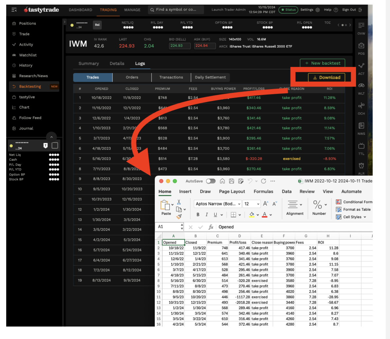The width and height of the screenshot is (390, 339).
Task: Apply the yellow fill color swatch
Action: pyautogui.click(x=252, y=215)
